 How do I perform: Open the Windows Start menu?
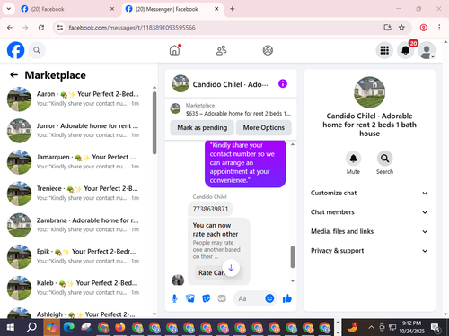[x=11, y=328]
